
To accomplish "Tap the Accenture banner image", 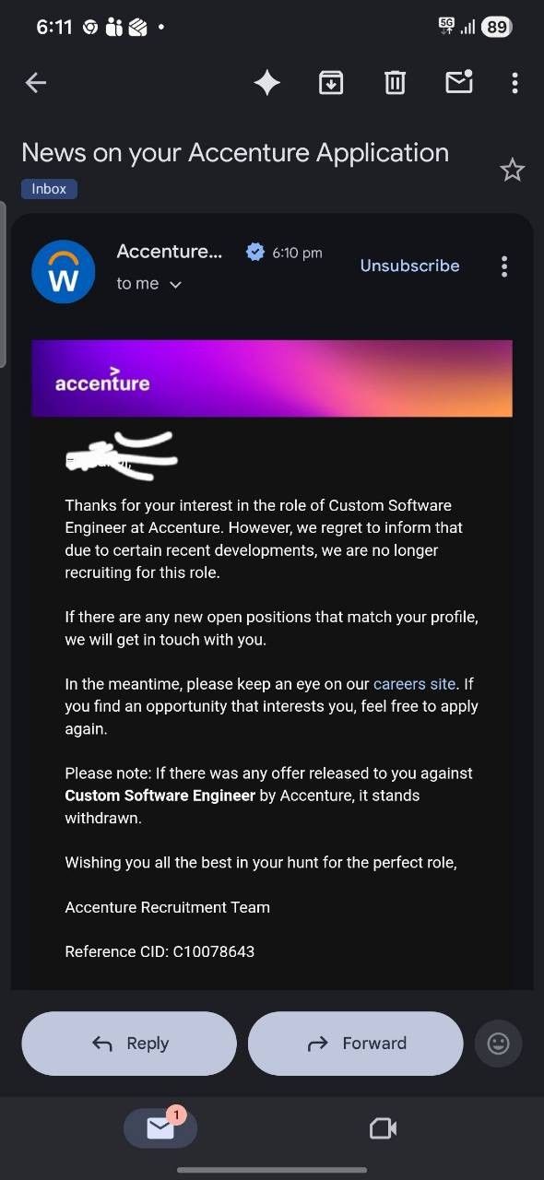I will [272, 379].
